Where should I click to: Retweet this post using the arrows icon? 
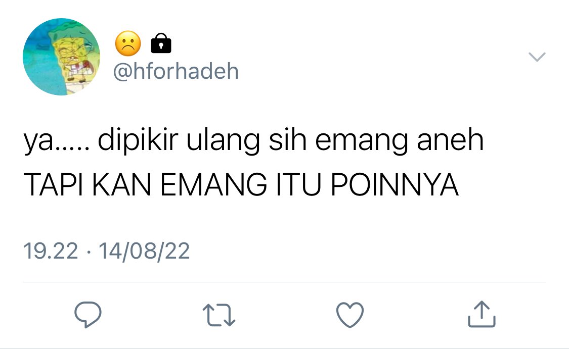pos(219,315)
